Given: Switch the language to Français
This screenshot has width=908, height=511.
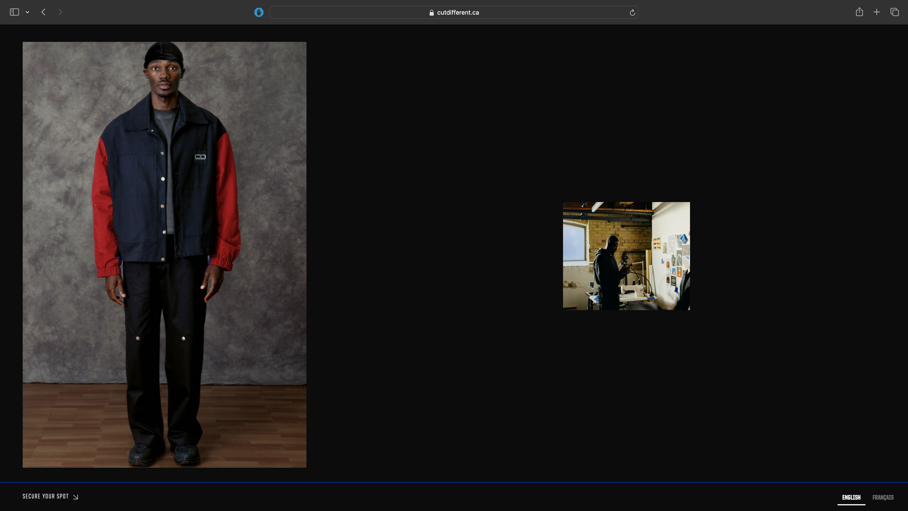Looking at the screenshot, I should click(883, 497).
